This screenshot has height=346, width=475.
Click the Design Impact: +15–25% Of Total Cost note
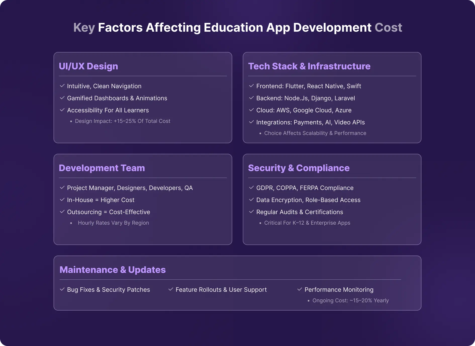(122, 121)
